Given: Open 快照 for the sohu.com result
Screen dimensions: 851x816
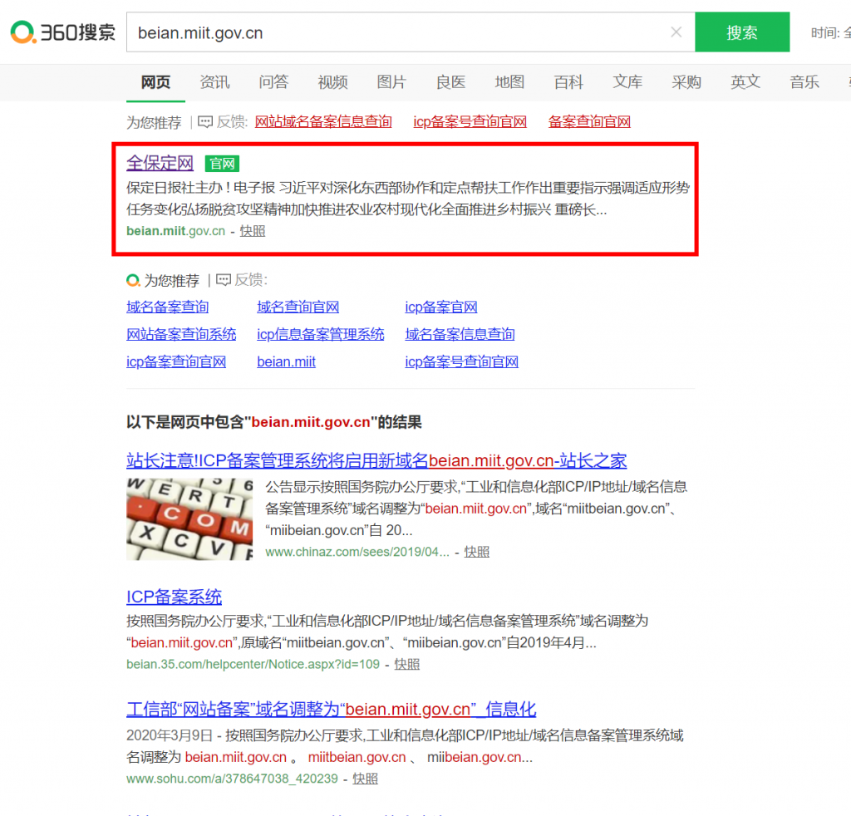Looking at the screenshot, I should coord(366,779).
